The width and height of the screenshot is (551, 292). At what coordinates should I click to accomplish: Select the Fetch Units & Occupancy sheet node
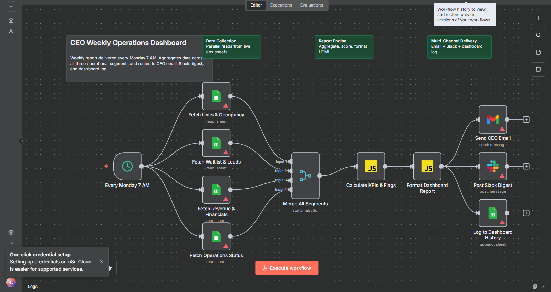click(x=216, y=96)
